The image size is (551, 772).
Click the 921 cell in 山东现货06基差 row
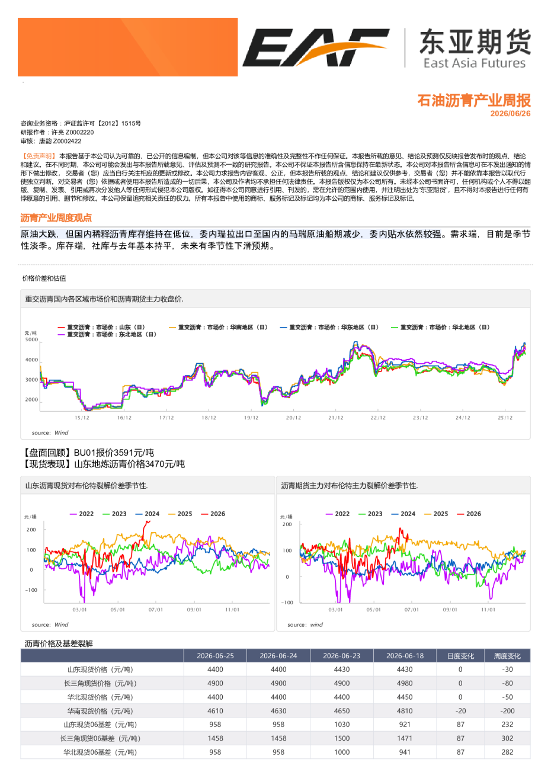[x=405, y=725]
